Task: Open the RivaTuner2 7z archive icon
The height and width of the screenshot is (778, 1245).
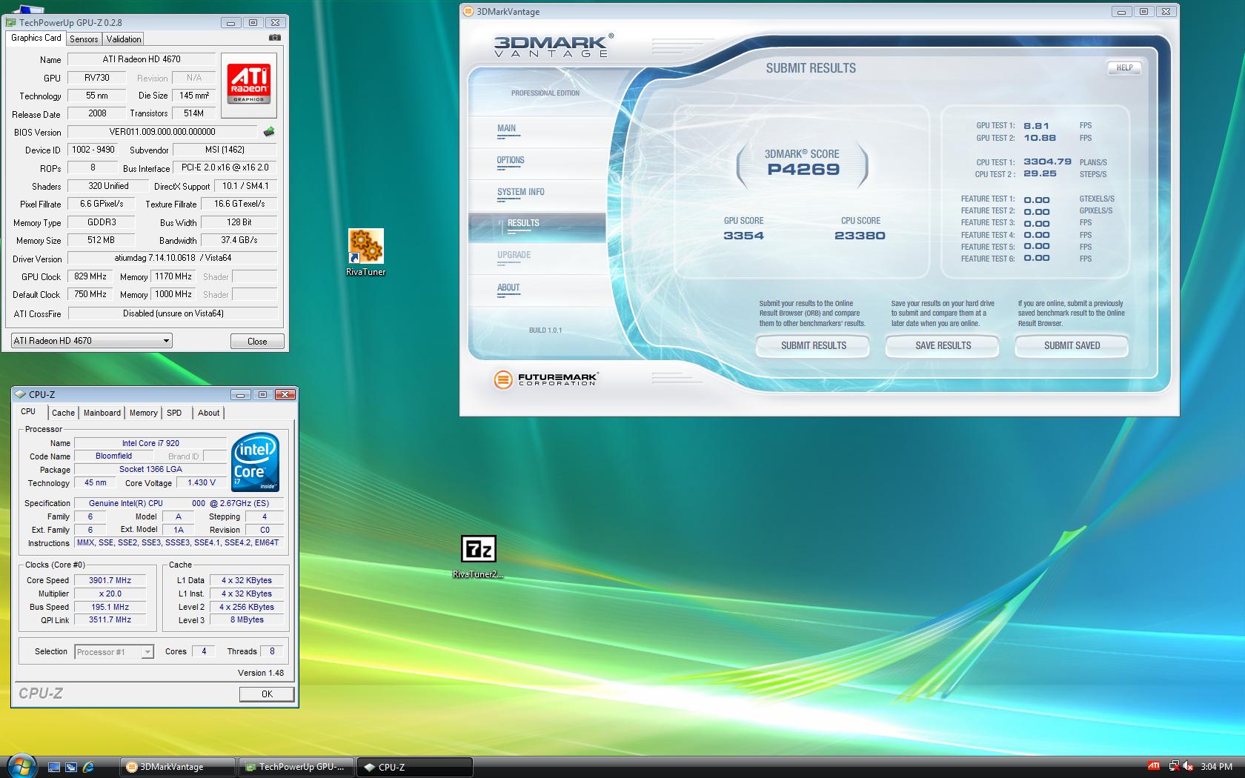Action: 478,556
